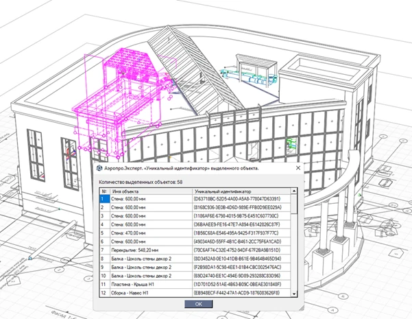Click the green element inside the curved facade
412x319 pixels.
pyautogui.click(x=291, y=144)
